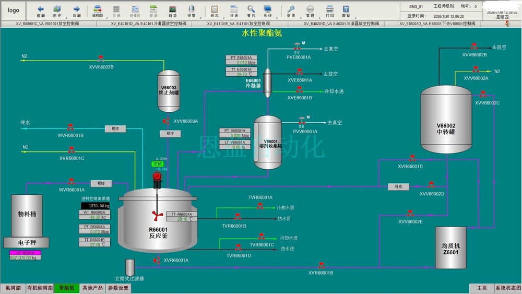Open the 参数设置 tab
Image resolution: width=522 pixels, height=294 pixels.
118,288
